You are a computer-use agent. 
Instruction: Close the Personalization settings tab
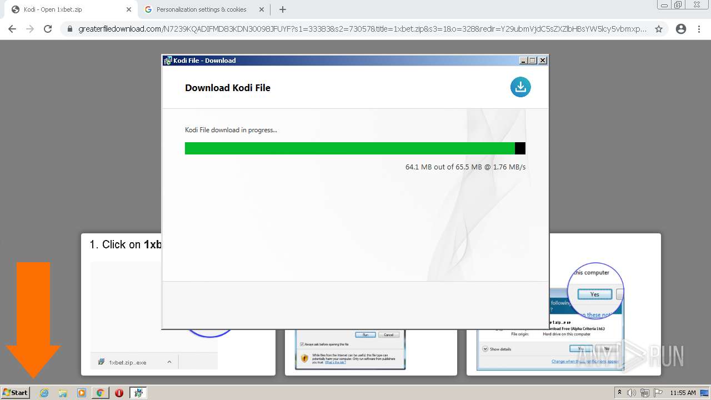click(261, 9)
